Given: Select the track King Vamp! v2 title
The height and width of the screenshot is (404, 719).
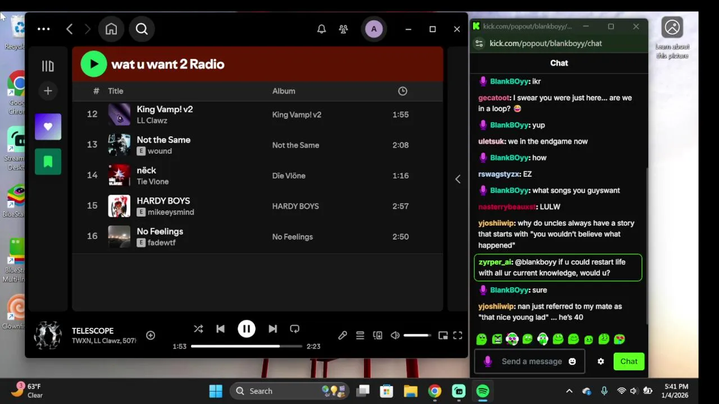Looking at the screenshot, I should coord(165,109).
